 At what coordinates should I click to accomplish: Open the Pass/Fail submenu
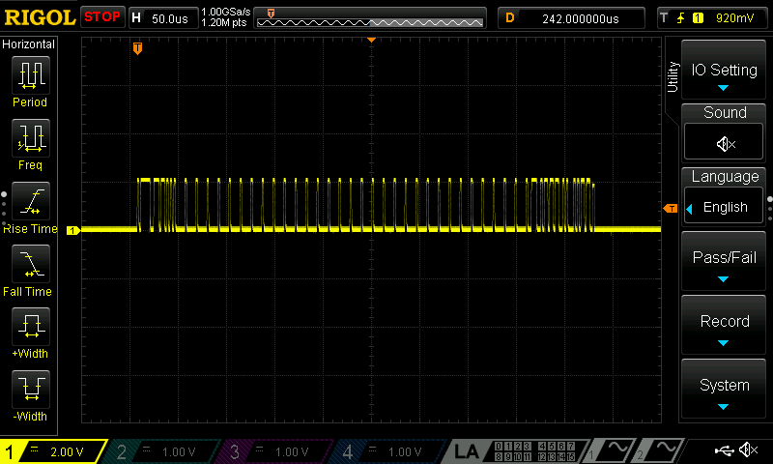pos(724,261)
